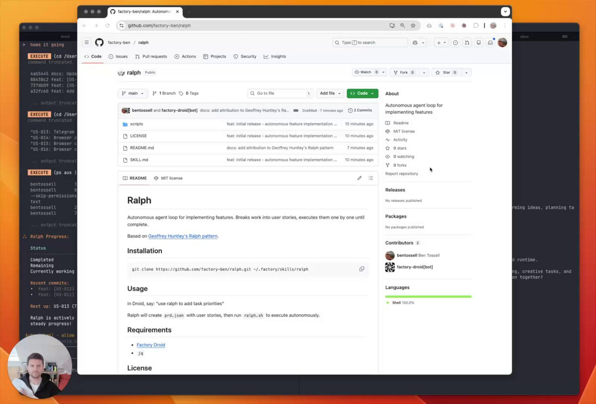
Task: Open the Star lists dropdown arrow
Action: click(466, 72)
